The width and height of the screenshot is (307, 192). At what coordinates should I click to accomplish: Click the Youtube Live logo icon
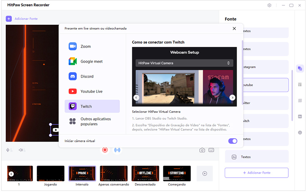pos(73,91)
